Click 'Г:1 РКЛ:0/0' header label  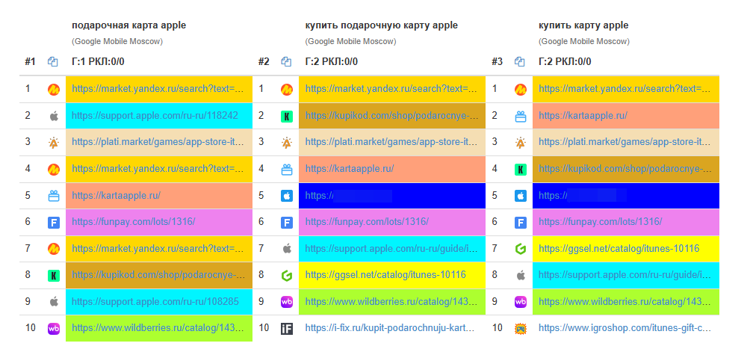pos(98,62)
